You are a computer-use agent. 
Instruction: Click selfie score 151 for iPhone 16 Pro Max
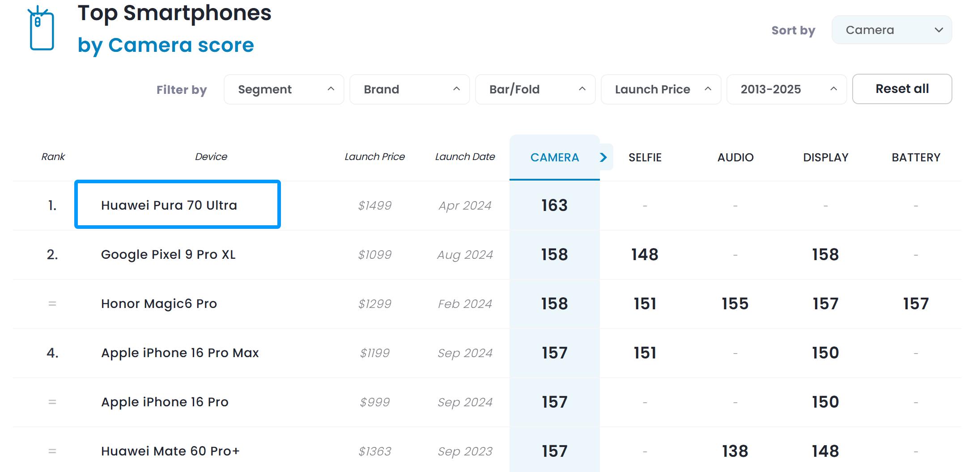(645, 353)
